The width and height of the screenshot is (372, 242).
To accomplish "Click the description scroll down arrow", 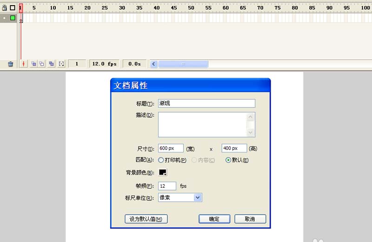I will (x=251, y=132).
